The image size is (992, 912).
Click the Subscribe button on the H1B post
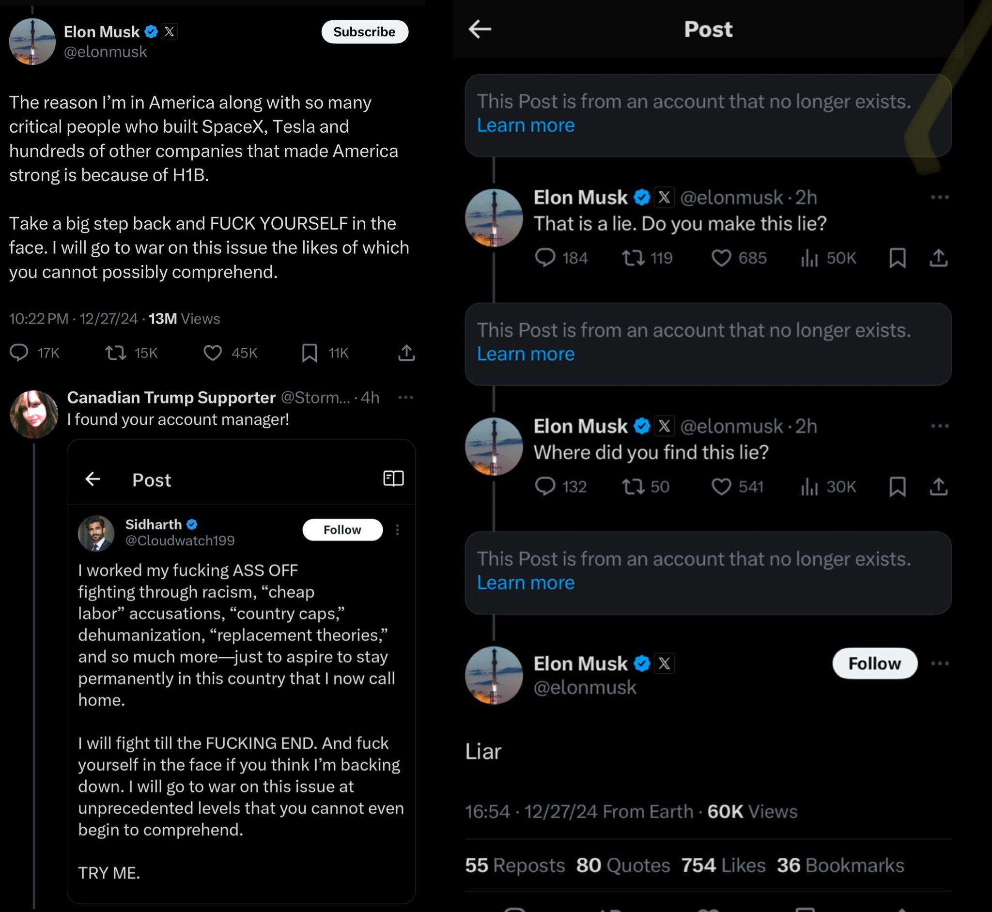(364, 31)
